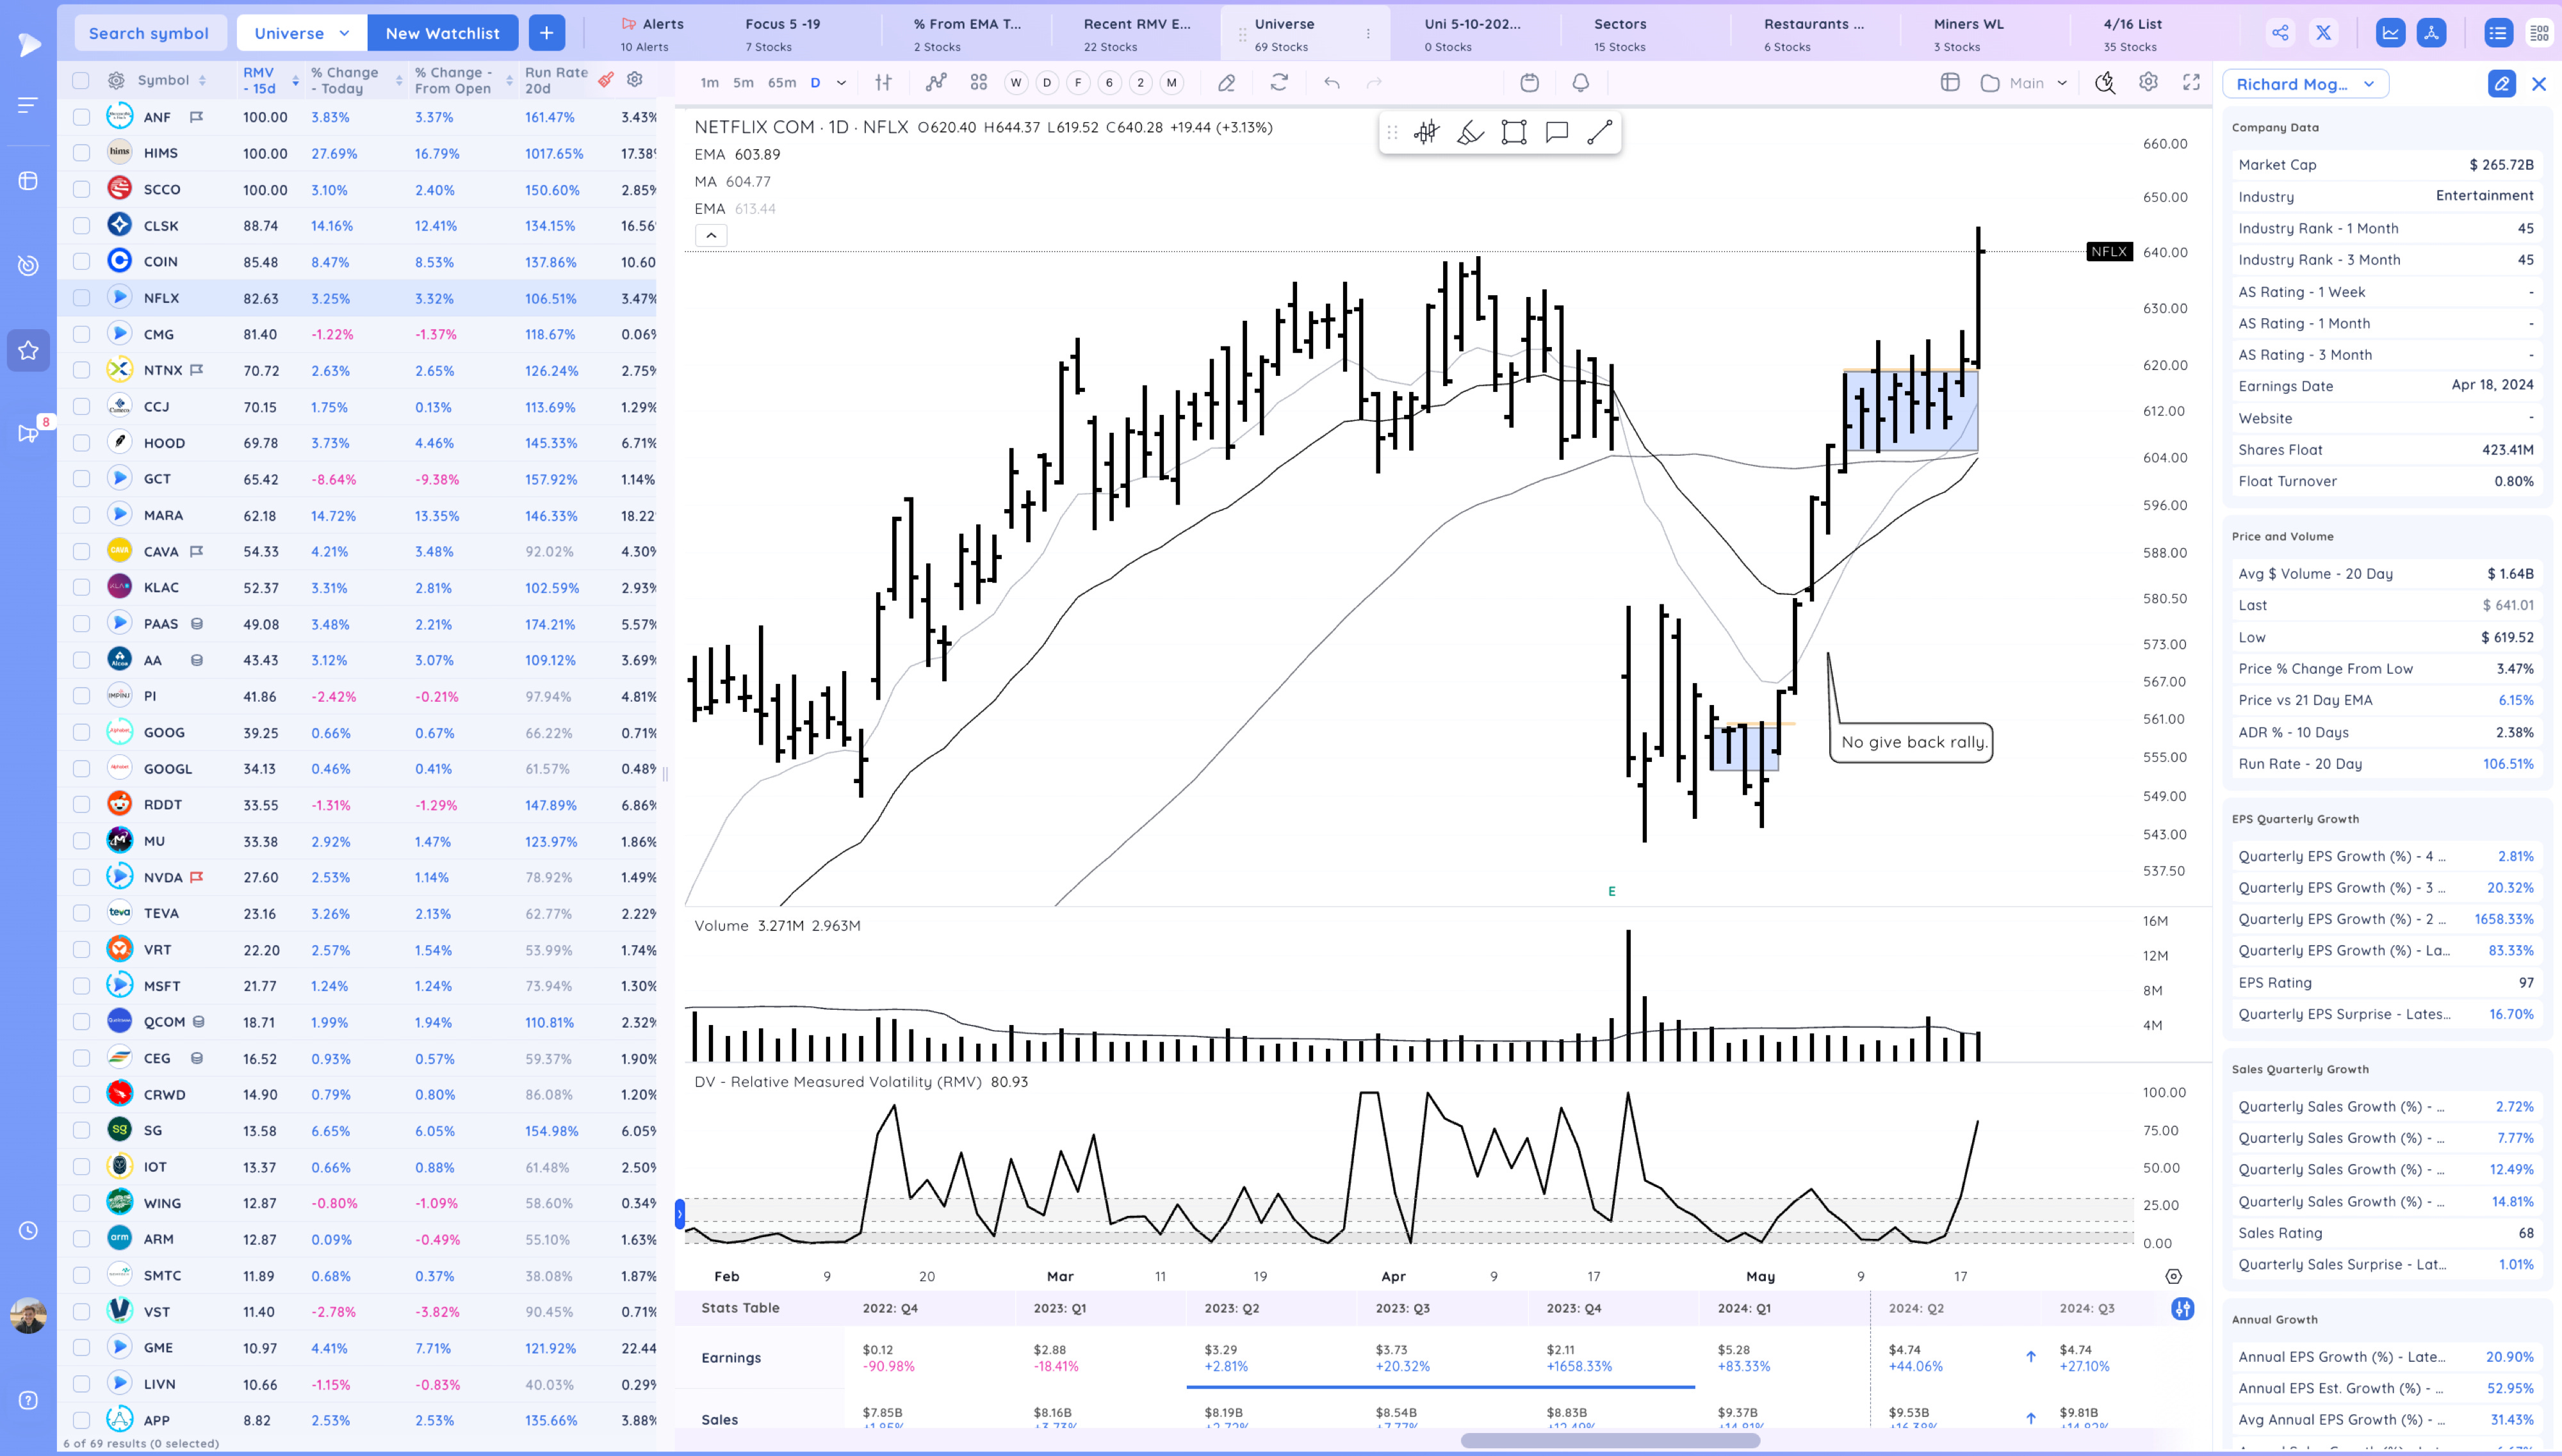The height and width of the screenshot is (1456, 2562).
Task: Undo the last chart action
Action: 1331,83
